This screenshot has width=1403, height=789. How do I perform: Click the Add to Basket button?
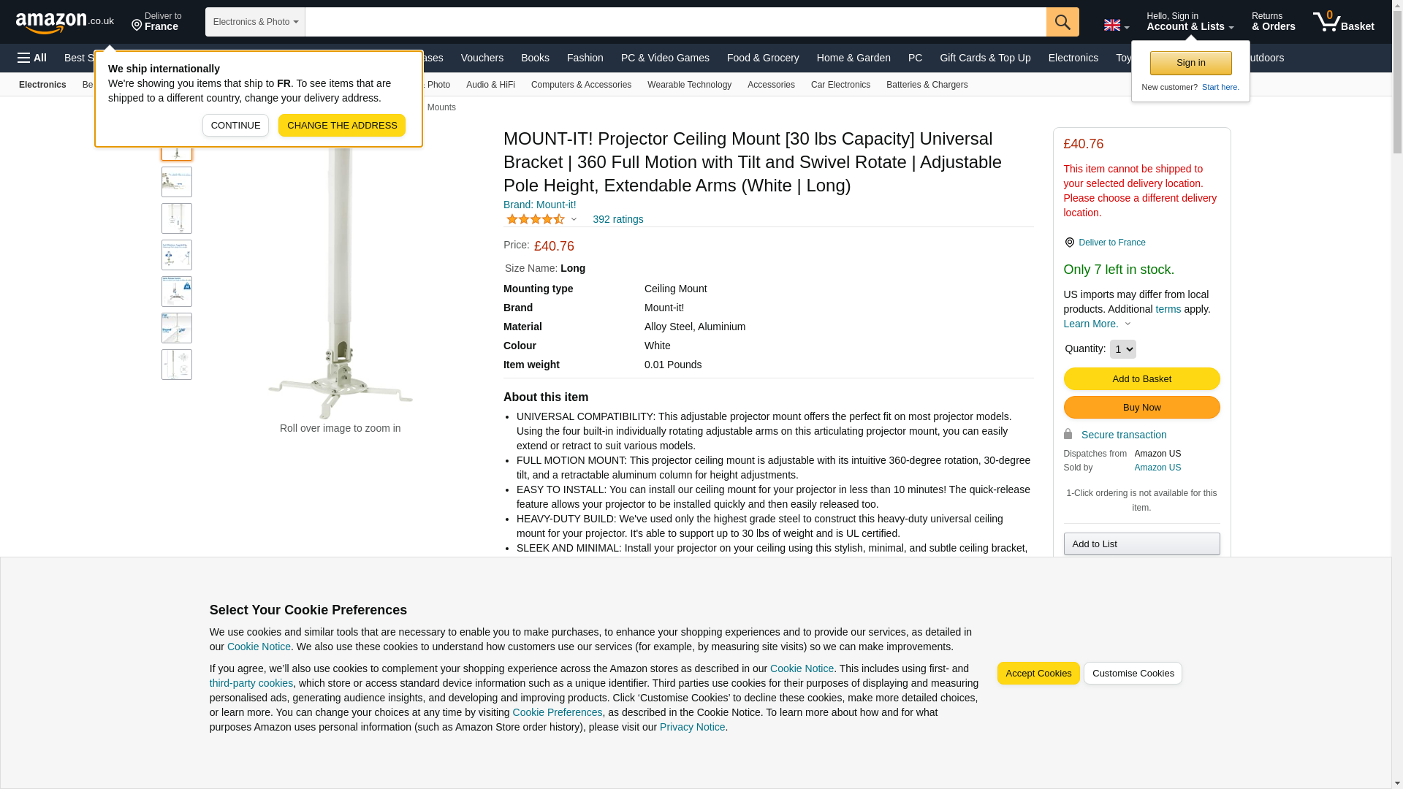tap(1141, 379)
